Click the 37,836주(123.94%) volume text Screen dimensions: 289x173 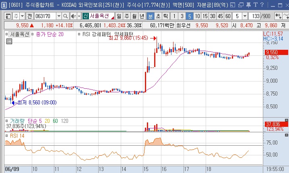click(26, 126)
